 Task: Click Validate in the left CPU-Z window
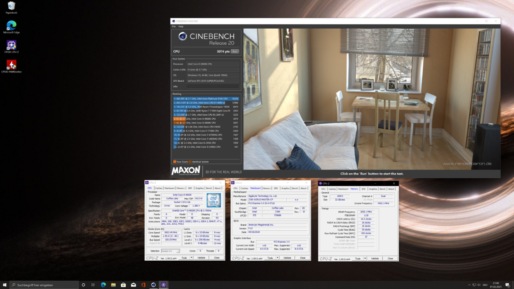[x=201, y=258]
